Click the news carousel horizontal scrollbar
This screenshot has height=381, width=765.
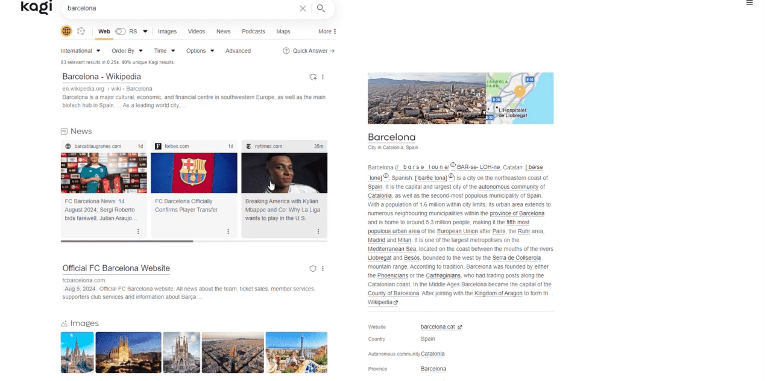tap(127, 241)
